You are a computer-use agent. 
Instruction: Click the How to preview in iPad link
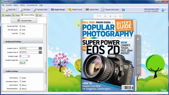point(151,9)
